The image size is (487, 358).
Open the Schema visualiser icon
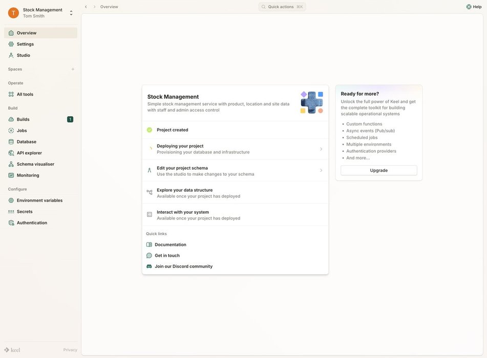tap(11, 164)
